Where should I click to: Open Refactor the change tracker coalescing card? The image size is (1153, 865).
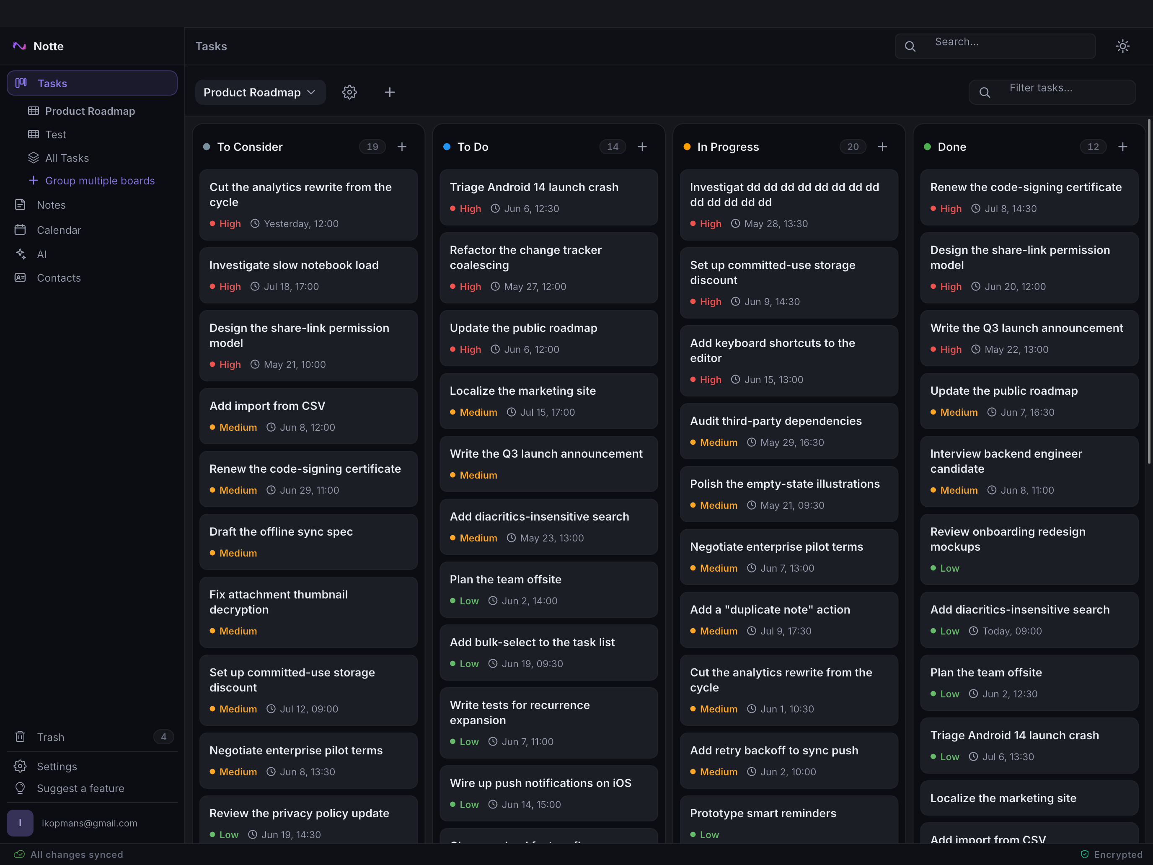pos(549,268)
